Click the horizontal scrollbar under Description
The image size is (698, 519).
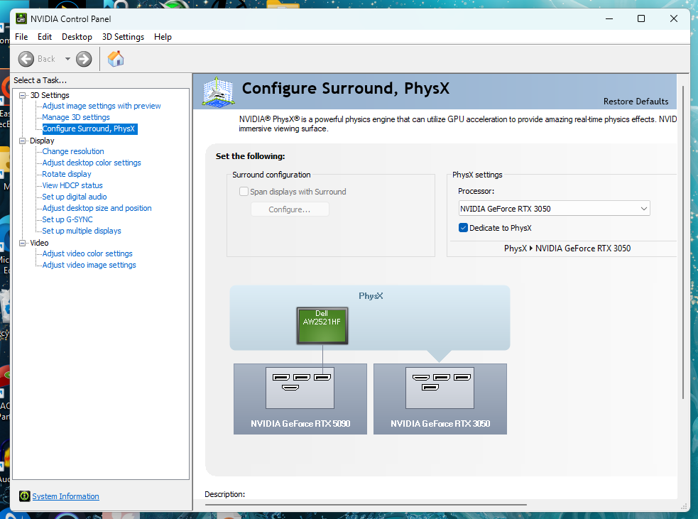click(369, 505)
